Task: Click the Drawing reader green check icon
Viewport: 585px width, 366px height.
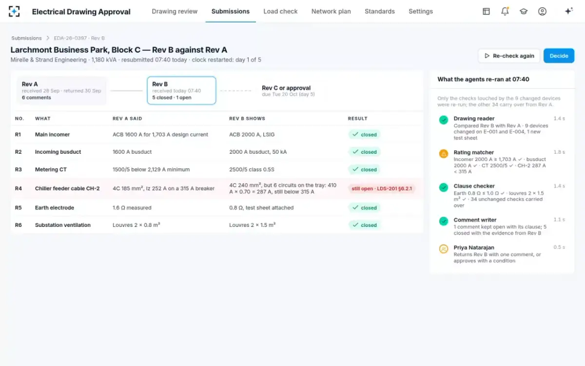Action: point(444,120)
